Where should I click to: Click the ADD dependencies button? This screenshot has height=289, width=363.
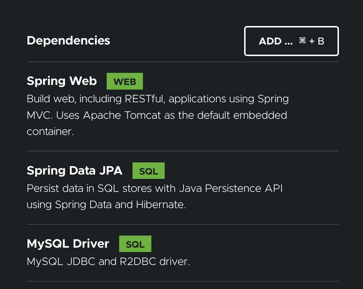(291, 41)
